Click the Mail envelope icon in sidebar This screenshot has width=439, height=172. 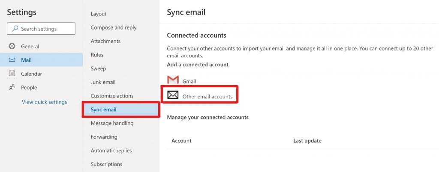[x=12, y=60]
